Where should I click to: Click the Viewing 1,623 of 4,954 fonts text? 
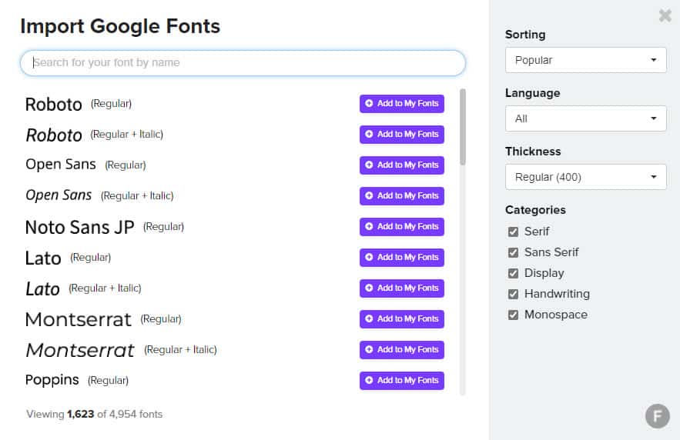(94, 414)
